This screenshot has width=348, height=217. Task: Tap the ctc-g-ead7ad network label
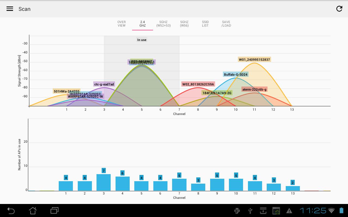point(104,84)
